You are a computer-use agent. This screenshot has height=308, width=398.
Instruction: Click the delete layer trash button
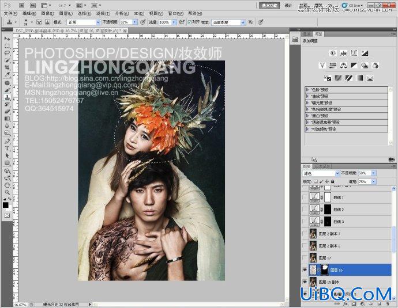click(388, 303)
